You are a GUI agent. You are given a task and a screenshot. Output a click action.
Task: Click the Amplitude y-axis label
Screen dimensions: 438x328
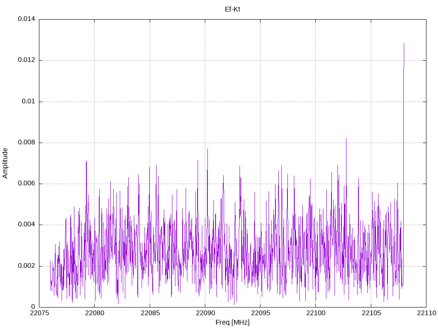5,163
